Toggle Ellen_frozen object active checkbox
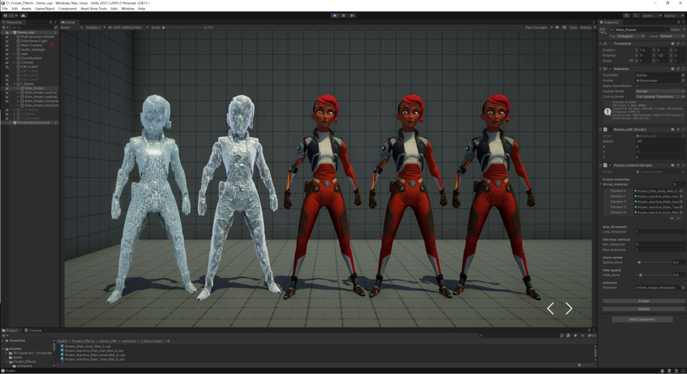687x374 pixels. [x=612, y=29]
